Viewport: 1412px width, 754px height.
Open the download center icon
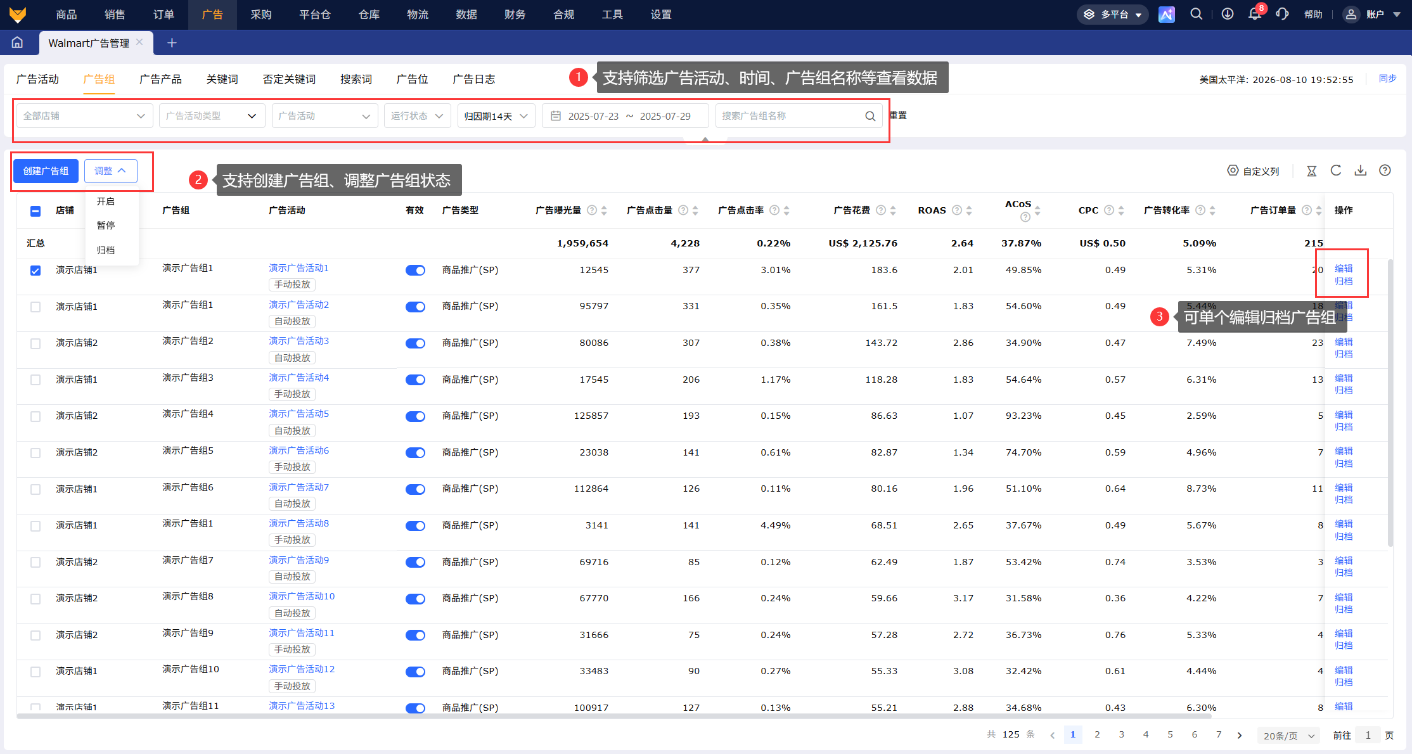pyautogui.click(x=1228, y=14)
